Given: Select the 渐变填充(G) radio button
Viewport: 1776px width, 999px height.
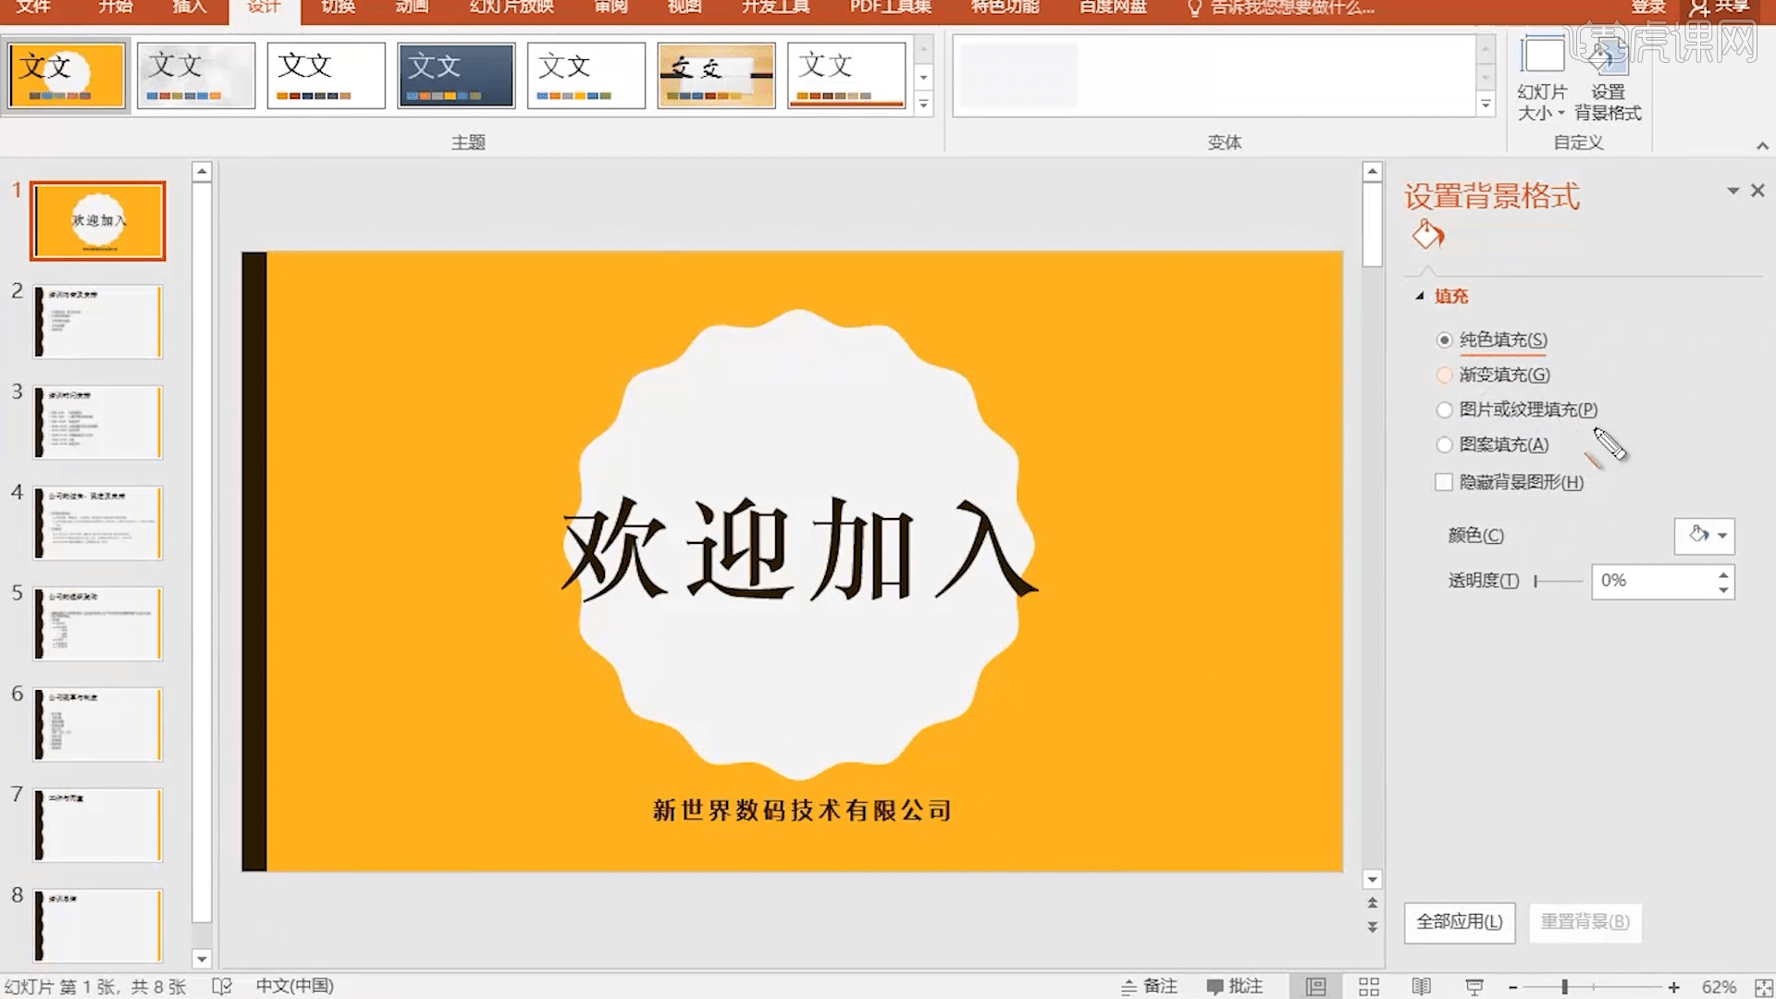Looking at the screenshot, I should pos(1444,375).
